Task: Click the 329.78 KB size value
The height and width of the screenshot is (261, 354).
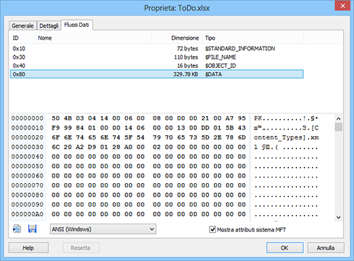Action: coord(185,74)
